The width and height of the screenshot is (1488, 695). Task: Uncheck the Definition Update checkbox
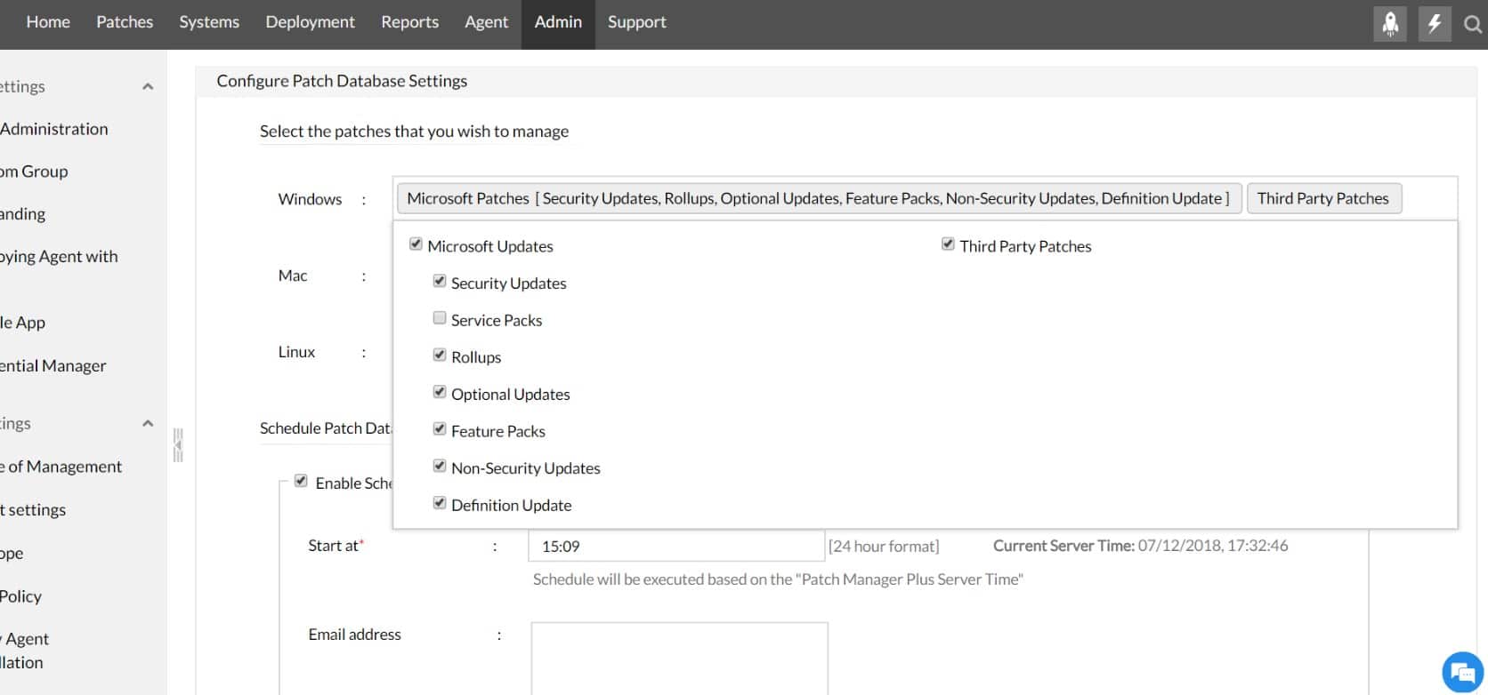pos(439,503)
